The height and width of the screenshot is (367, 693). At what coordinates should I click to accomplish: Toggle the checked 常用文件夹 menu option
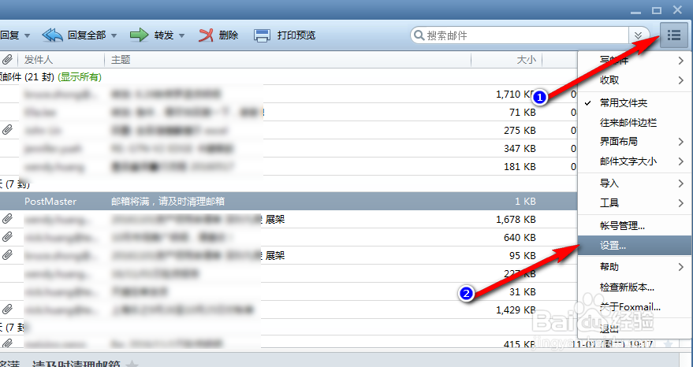[635, 103]
